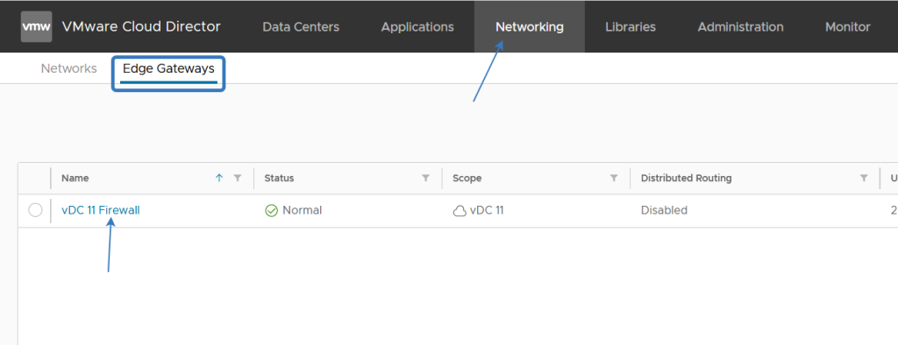Viewport: 898px width, 345px height.
Task: Click the vDC 11 cloud scope icon
Action: pos(460,211)
